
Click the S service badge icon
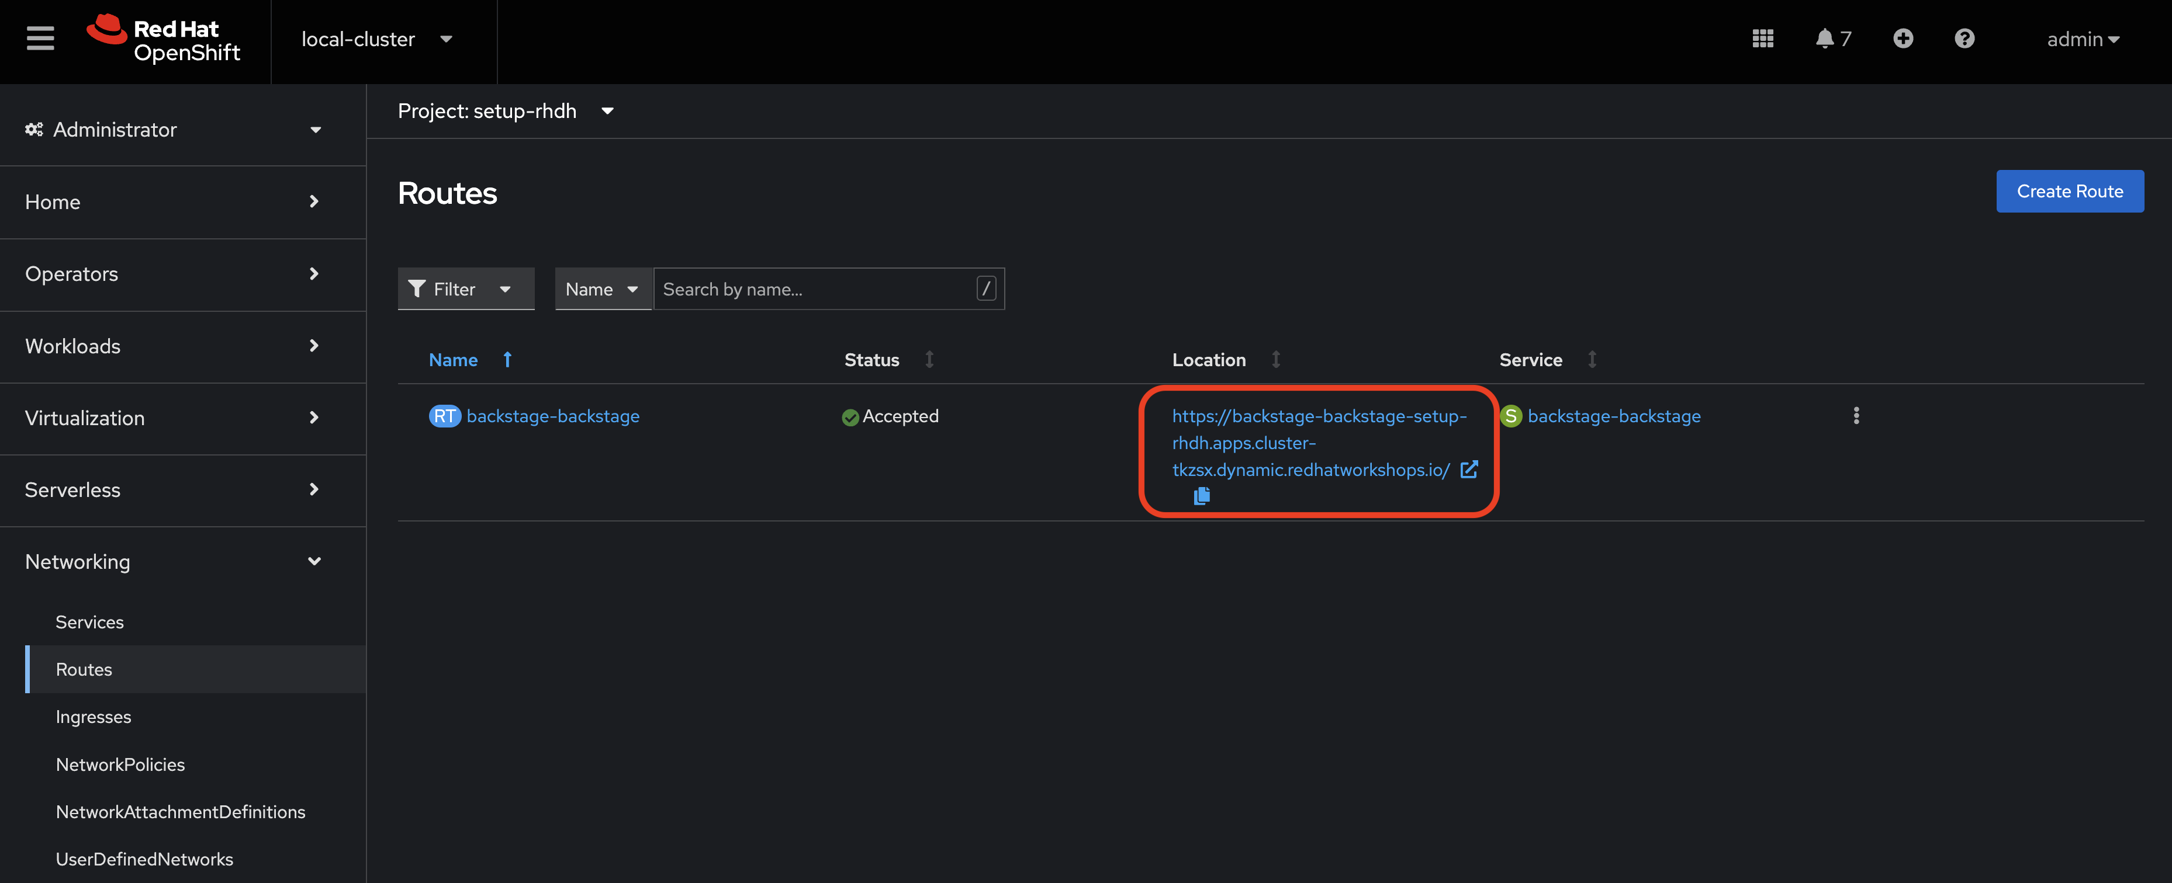[1511, 416]
